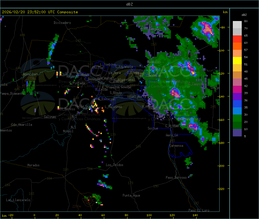Click the La_Nora map label
259x219 pixels.
[115, 73]
